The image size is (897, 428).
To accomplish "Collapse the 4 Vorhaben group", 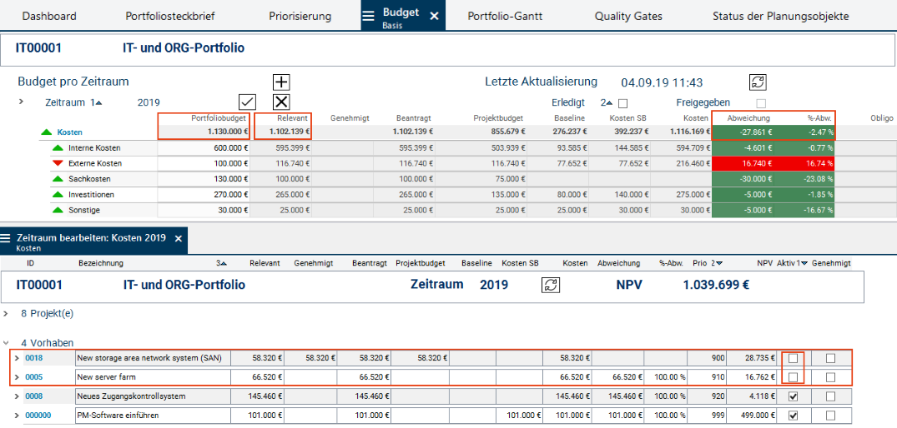I will (x=7, y=342).
